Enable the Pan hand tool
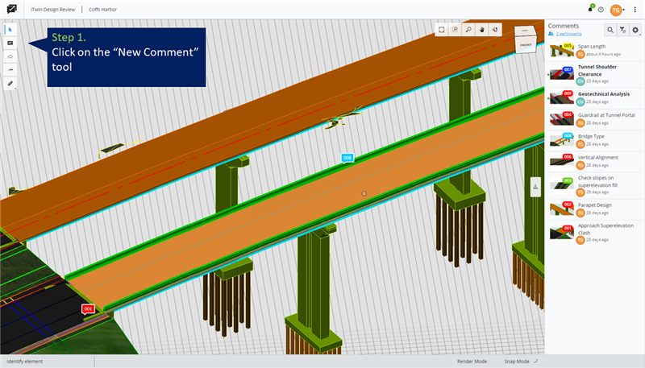The image size is (645, 368). (481, 30)
